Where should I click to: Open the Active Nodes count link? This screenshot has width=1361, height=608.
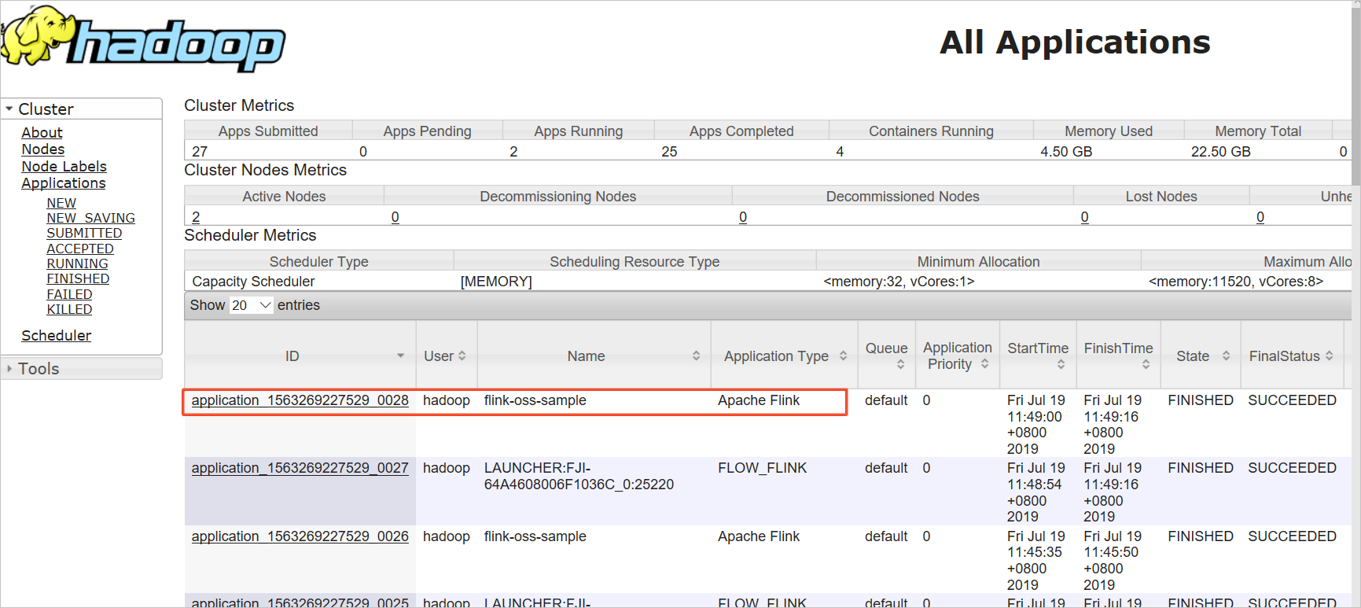196,217
